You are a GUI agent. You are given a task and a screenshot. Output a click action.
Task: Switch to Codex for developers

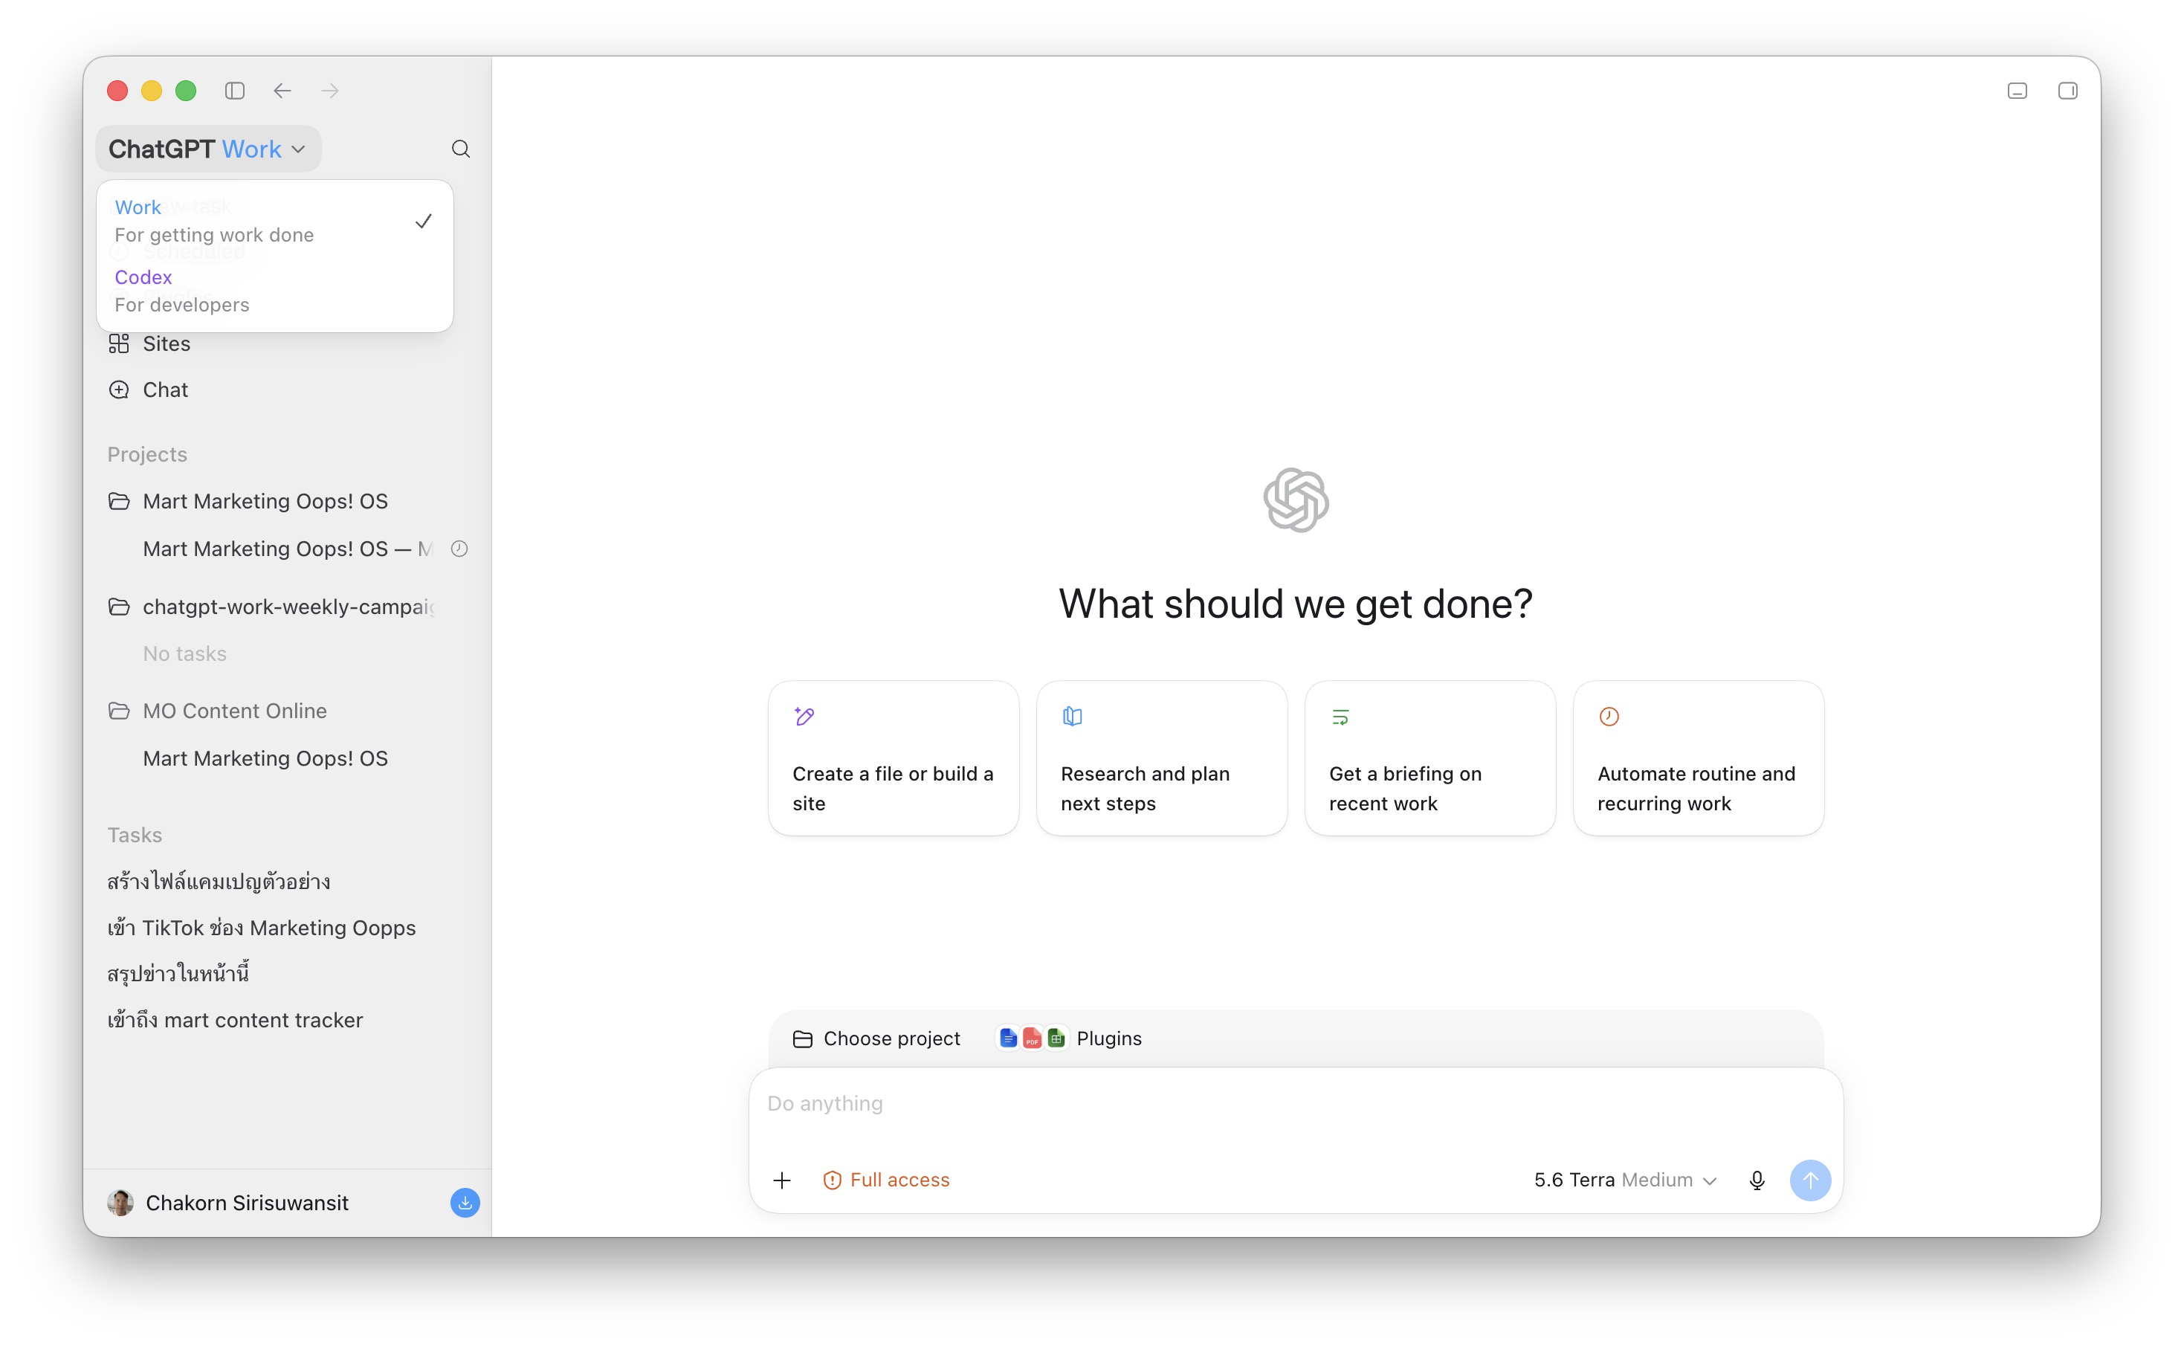(x=274, y=291)
